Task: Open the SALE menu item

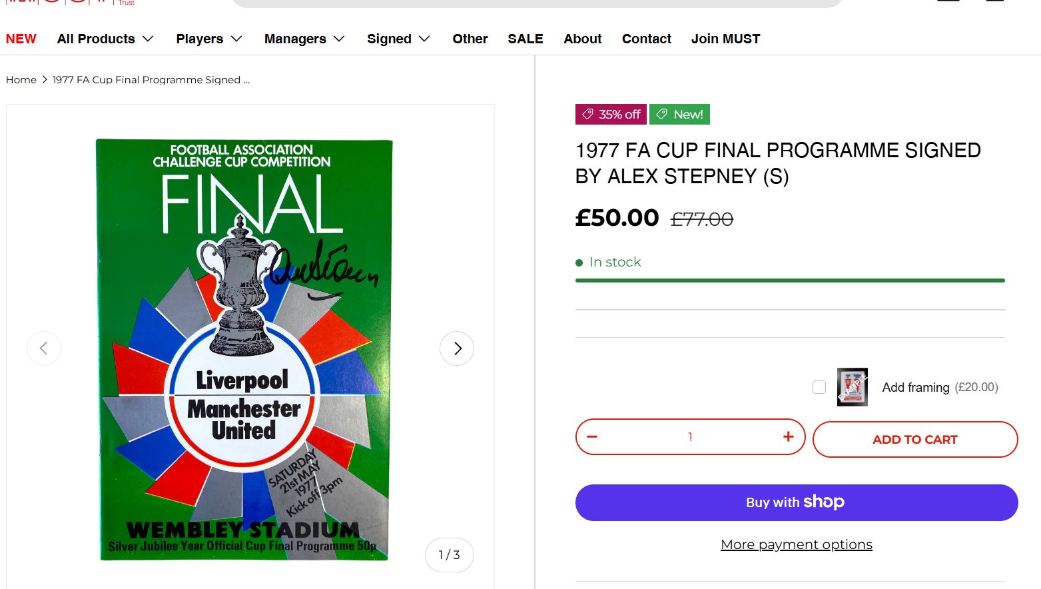Action: pos(525,39)
